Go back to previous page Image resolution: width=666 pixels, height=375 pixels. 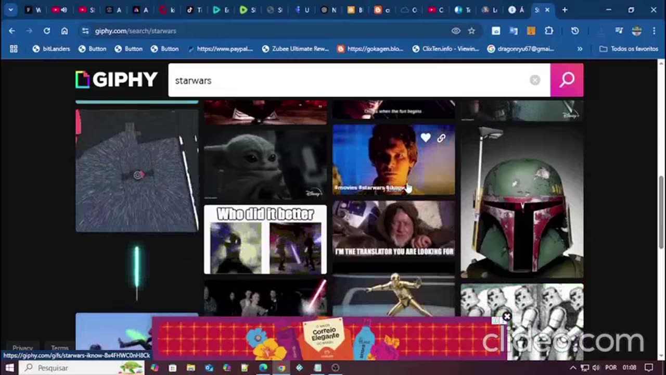pos(12,31)
